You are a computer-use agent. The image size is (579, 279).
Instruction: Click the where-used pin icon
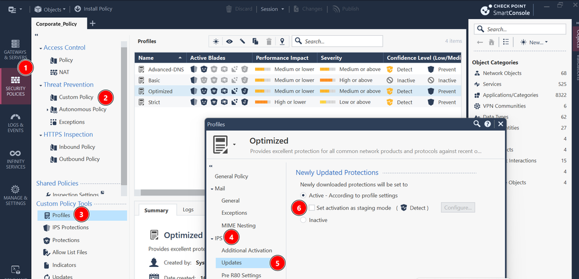(282, 42)
